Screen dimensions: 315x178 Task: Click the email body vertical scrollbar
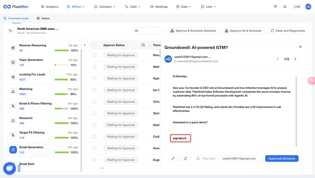(x=296, y=112)
